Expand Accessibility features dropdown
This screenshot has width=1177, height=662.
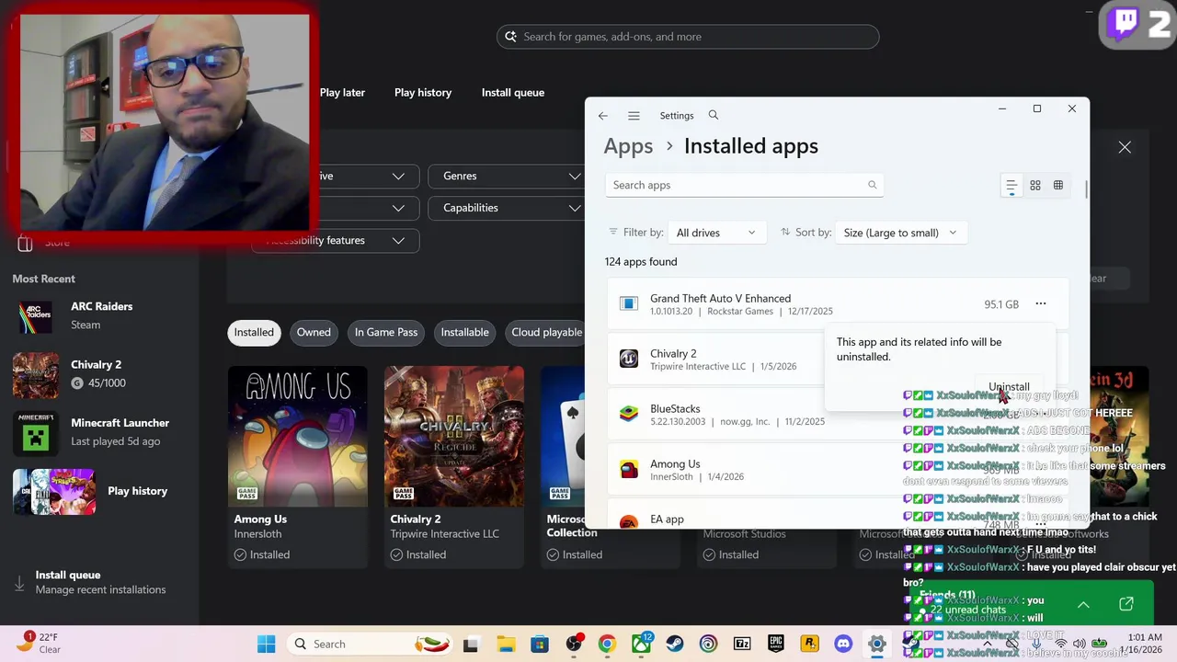tap(336, 240)
